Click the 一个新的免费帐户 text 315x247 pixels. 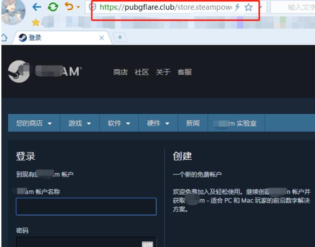(197, 174)
